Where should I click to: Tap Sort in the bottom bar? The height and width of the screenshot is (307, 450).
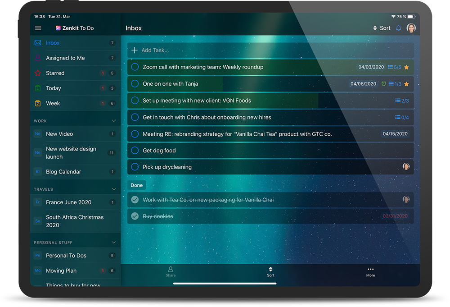coord(270,272)
